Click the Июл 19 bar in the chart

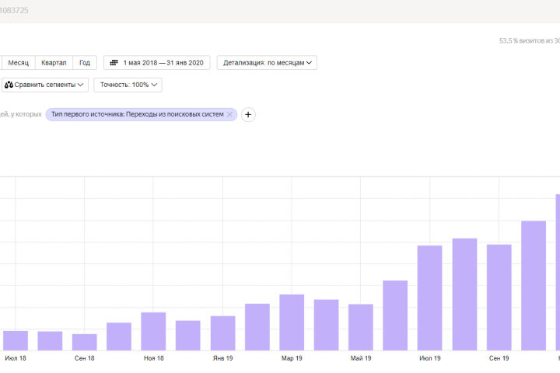coord(429,298)
